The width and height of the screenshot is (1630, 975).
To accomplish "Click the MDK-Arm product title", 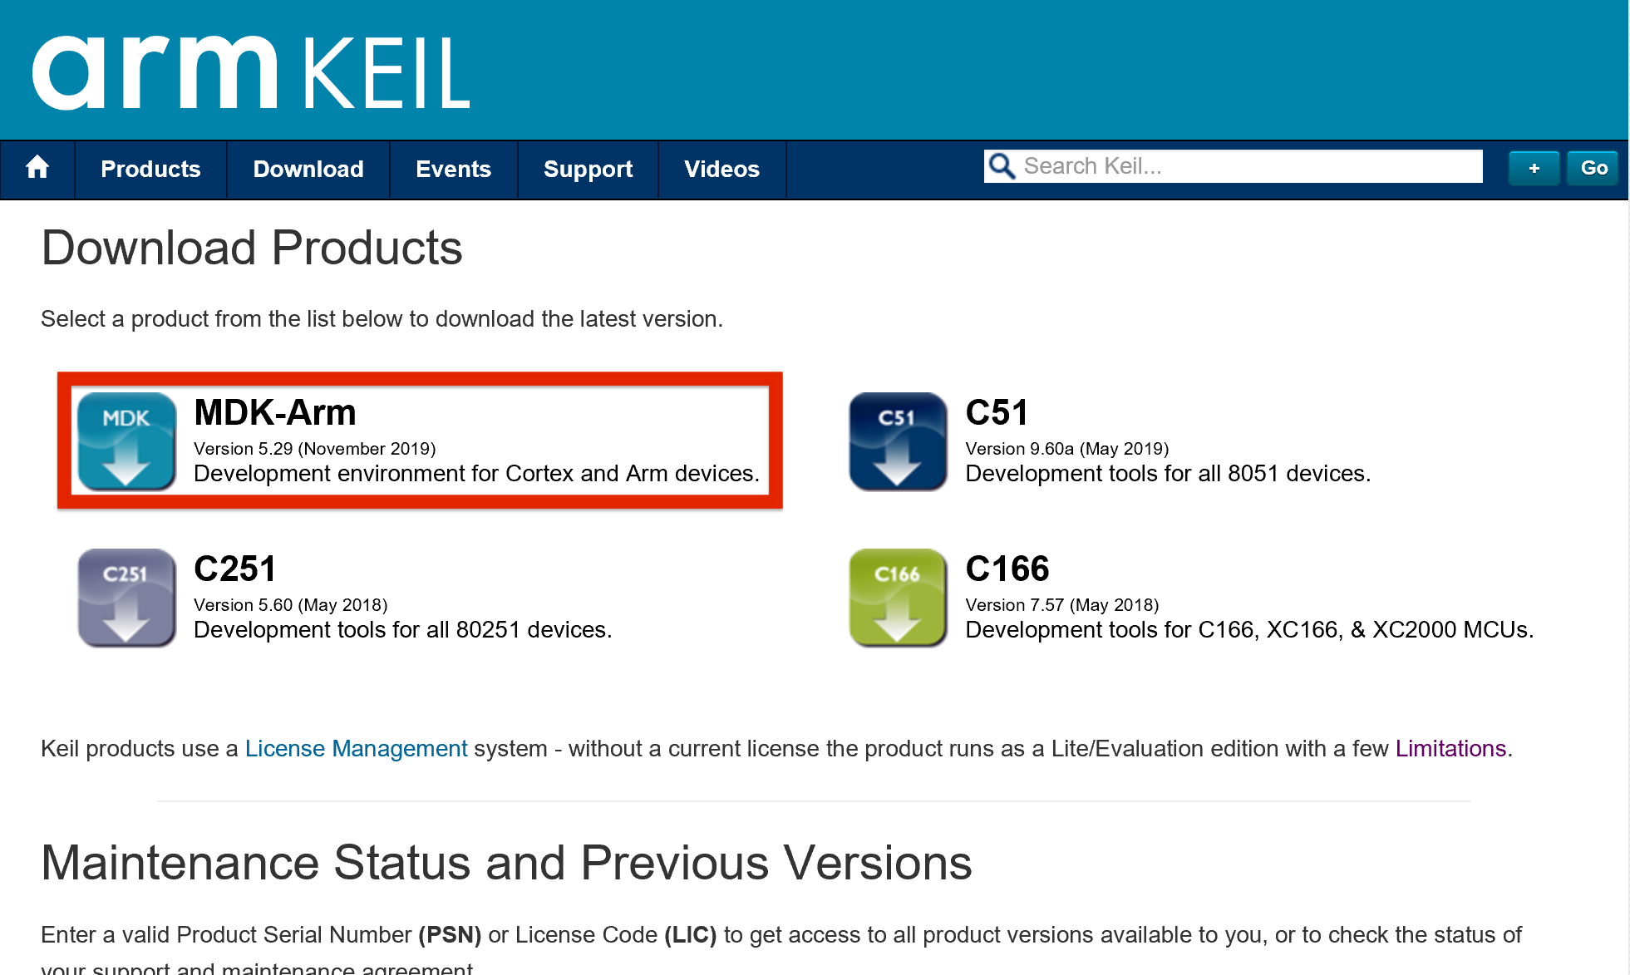I will click(x=274, y=412).
